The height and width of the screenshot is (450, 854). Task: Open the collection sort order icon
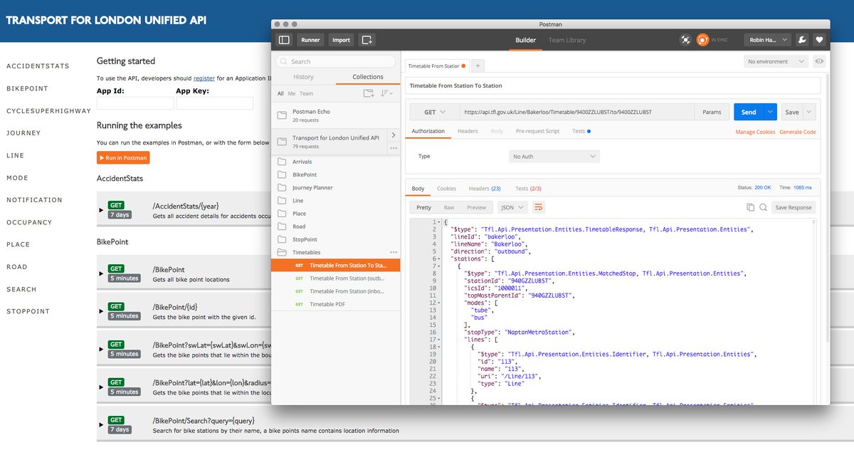point(386,93)
